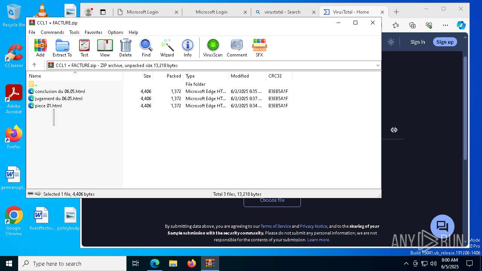
Task: Show archive Info
Action: pos(188,48)
